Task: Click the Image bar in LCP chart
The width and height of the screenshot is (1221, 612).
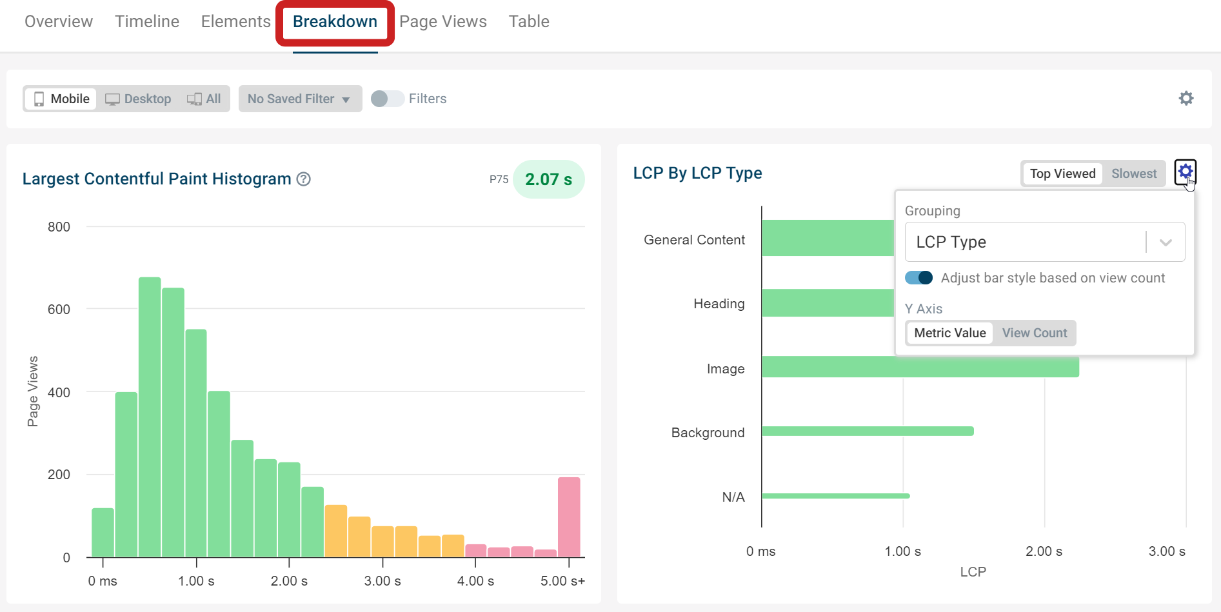Action: coord(920,367)
